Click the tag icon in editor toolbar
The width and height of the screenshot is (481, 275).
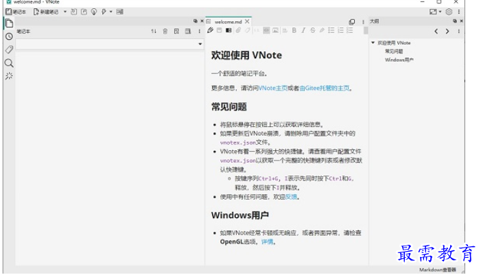point(247,30)
